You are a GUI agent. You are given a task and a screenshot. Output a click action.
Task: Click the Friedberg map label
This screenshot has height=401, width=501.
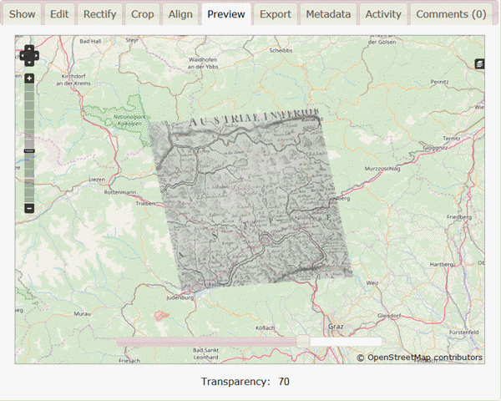(x=459, y=217)
